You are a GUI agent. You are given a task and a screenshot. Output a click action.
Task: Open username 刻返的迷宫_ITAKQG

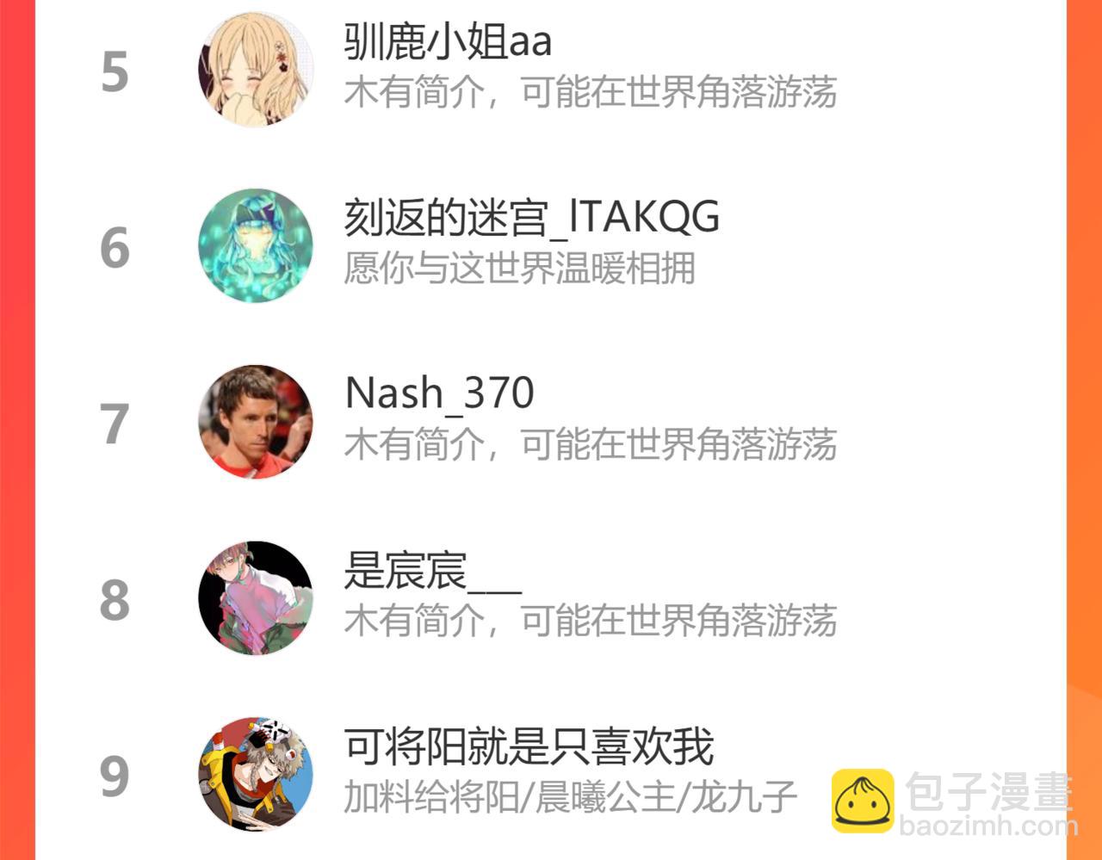[x=532, y=217]
